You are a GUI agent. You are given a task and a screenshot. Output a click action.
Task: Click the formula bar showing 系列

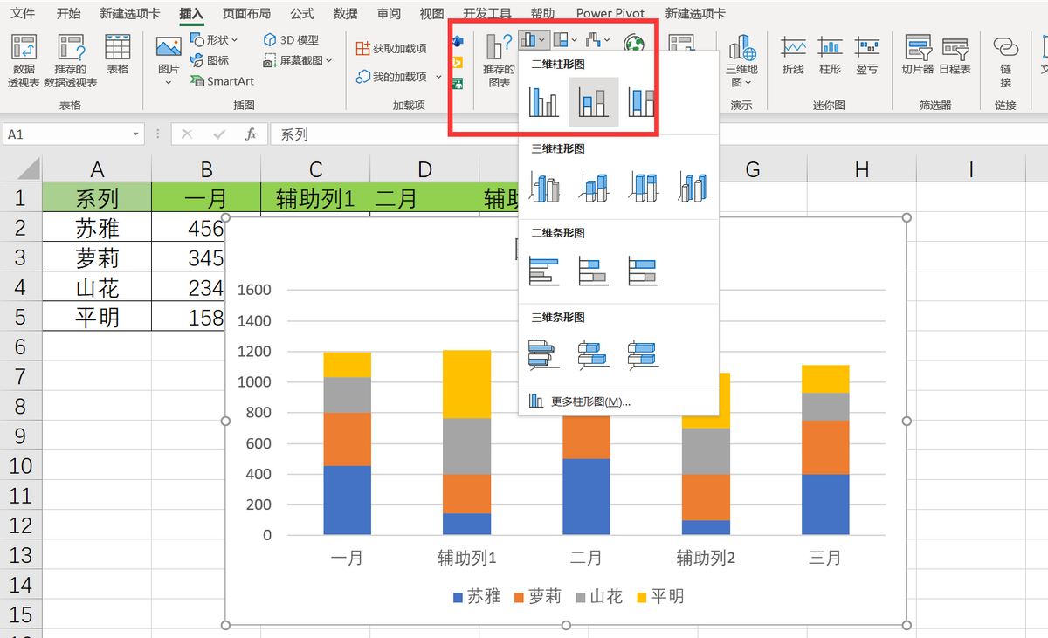click(659, 134)
